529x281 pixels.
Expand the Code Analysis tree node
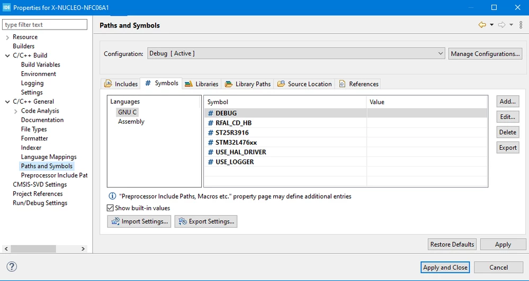(15, 111)
